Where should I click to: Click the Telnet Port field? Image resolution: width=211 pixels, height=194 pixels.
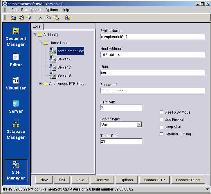pyautogui.click(x=121, y=141)
